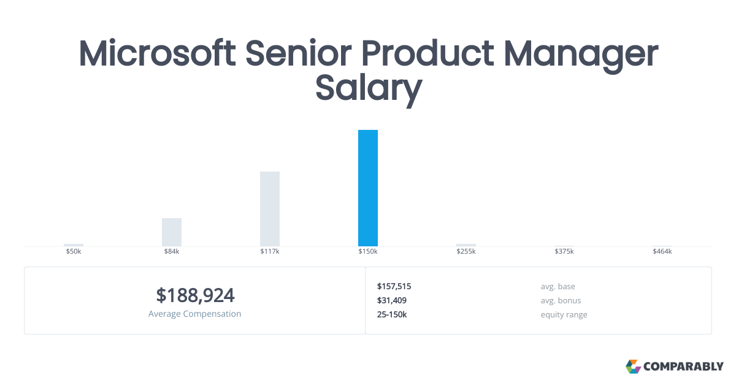The width and height of the screenshot is (736, 386).
Task: Click the small $50k bar
Action: [74, 245]
